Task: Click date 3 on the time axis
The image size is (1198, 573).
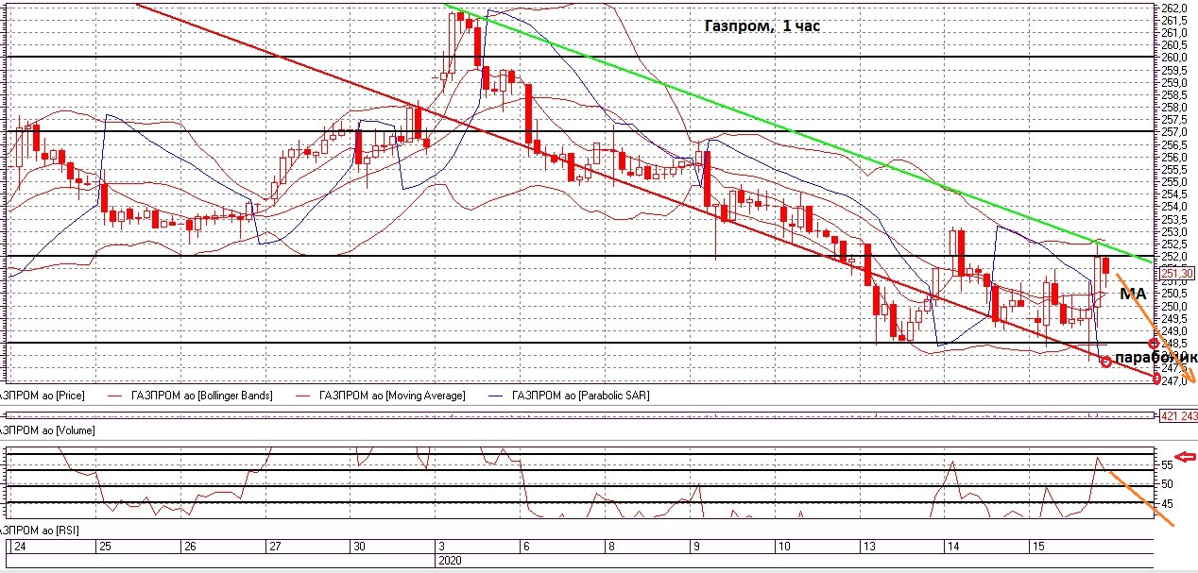Action: [x=440, y=548]
